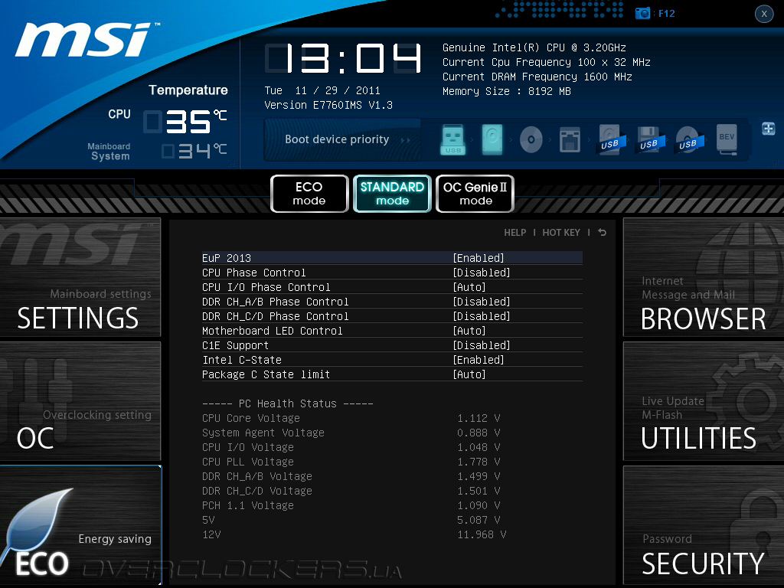Select the USB CD-ROM boot icon
This screenshot has height=588, width=784.
click(x=688, y=139)
